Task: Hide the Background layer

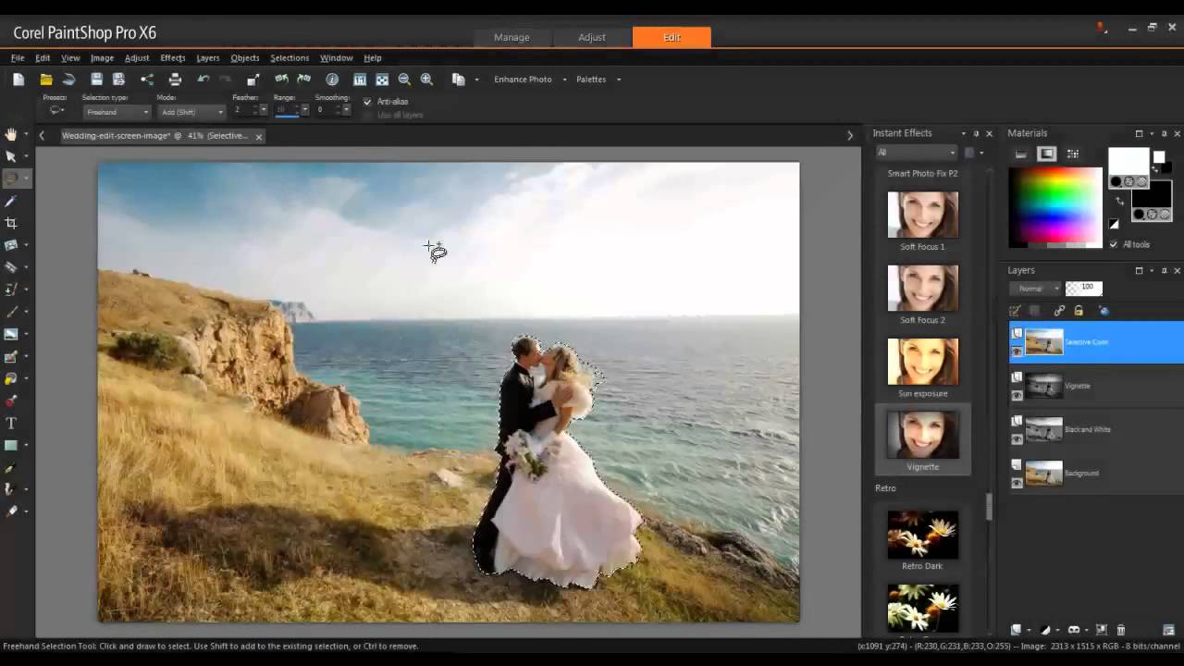Action: [x=1017, y=482]
